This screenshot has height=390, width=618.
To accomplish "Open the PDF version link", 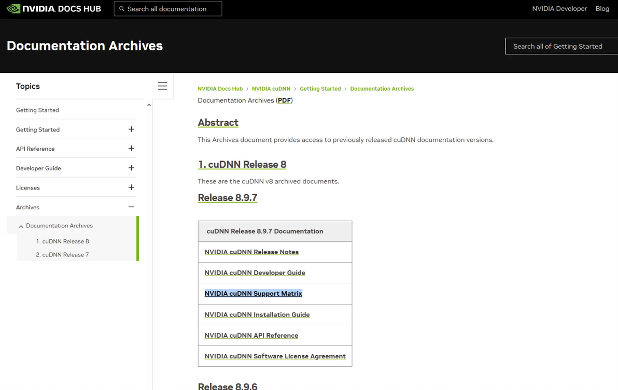I will [x=284, y=100].
